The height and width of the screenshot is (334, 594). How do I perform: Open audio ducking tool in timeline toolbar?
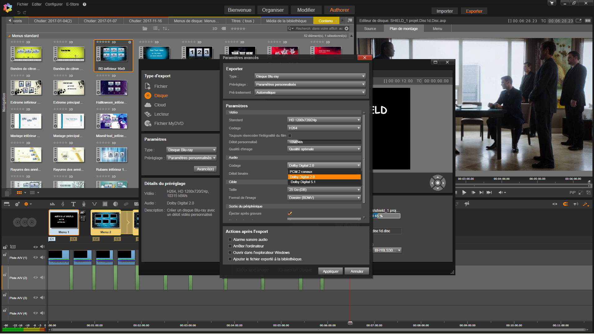[94, 204]
